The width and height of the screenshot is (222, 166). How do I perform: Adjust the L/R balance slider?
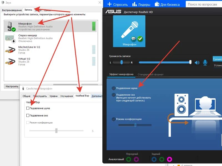121,62
